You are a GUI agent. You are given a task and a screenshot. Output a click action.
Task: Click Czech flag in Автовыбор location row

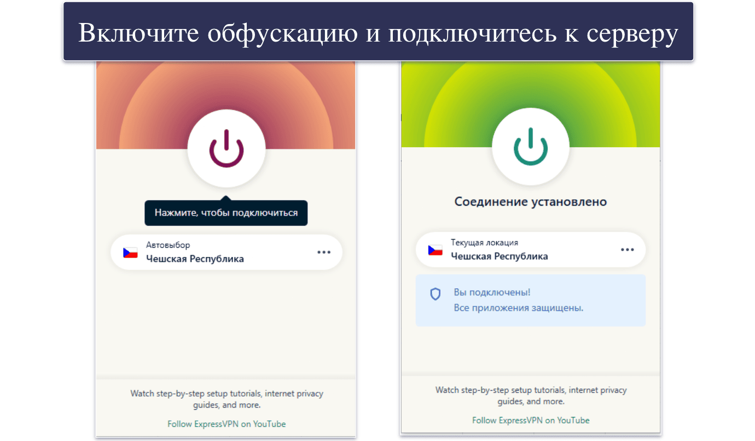coord(130,253)
